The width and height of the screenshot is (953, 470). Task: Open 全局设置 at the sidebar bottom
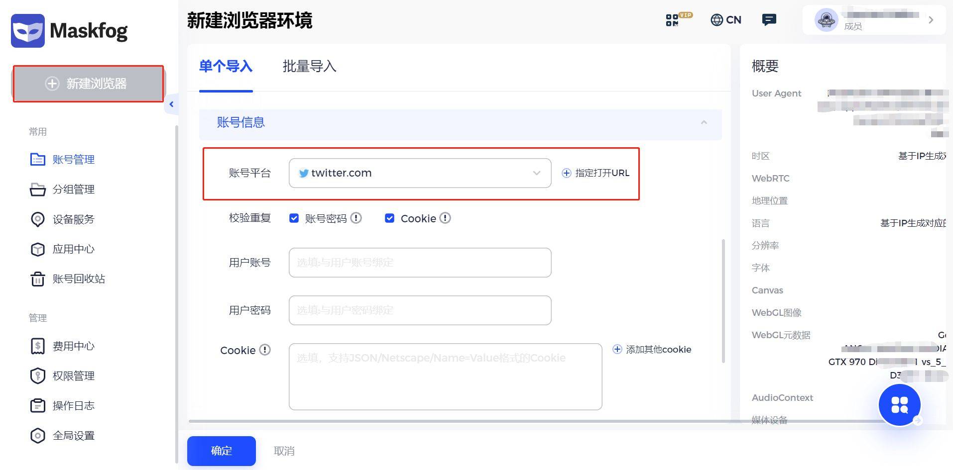[38, 435]
